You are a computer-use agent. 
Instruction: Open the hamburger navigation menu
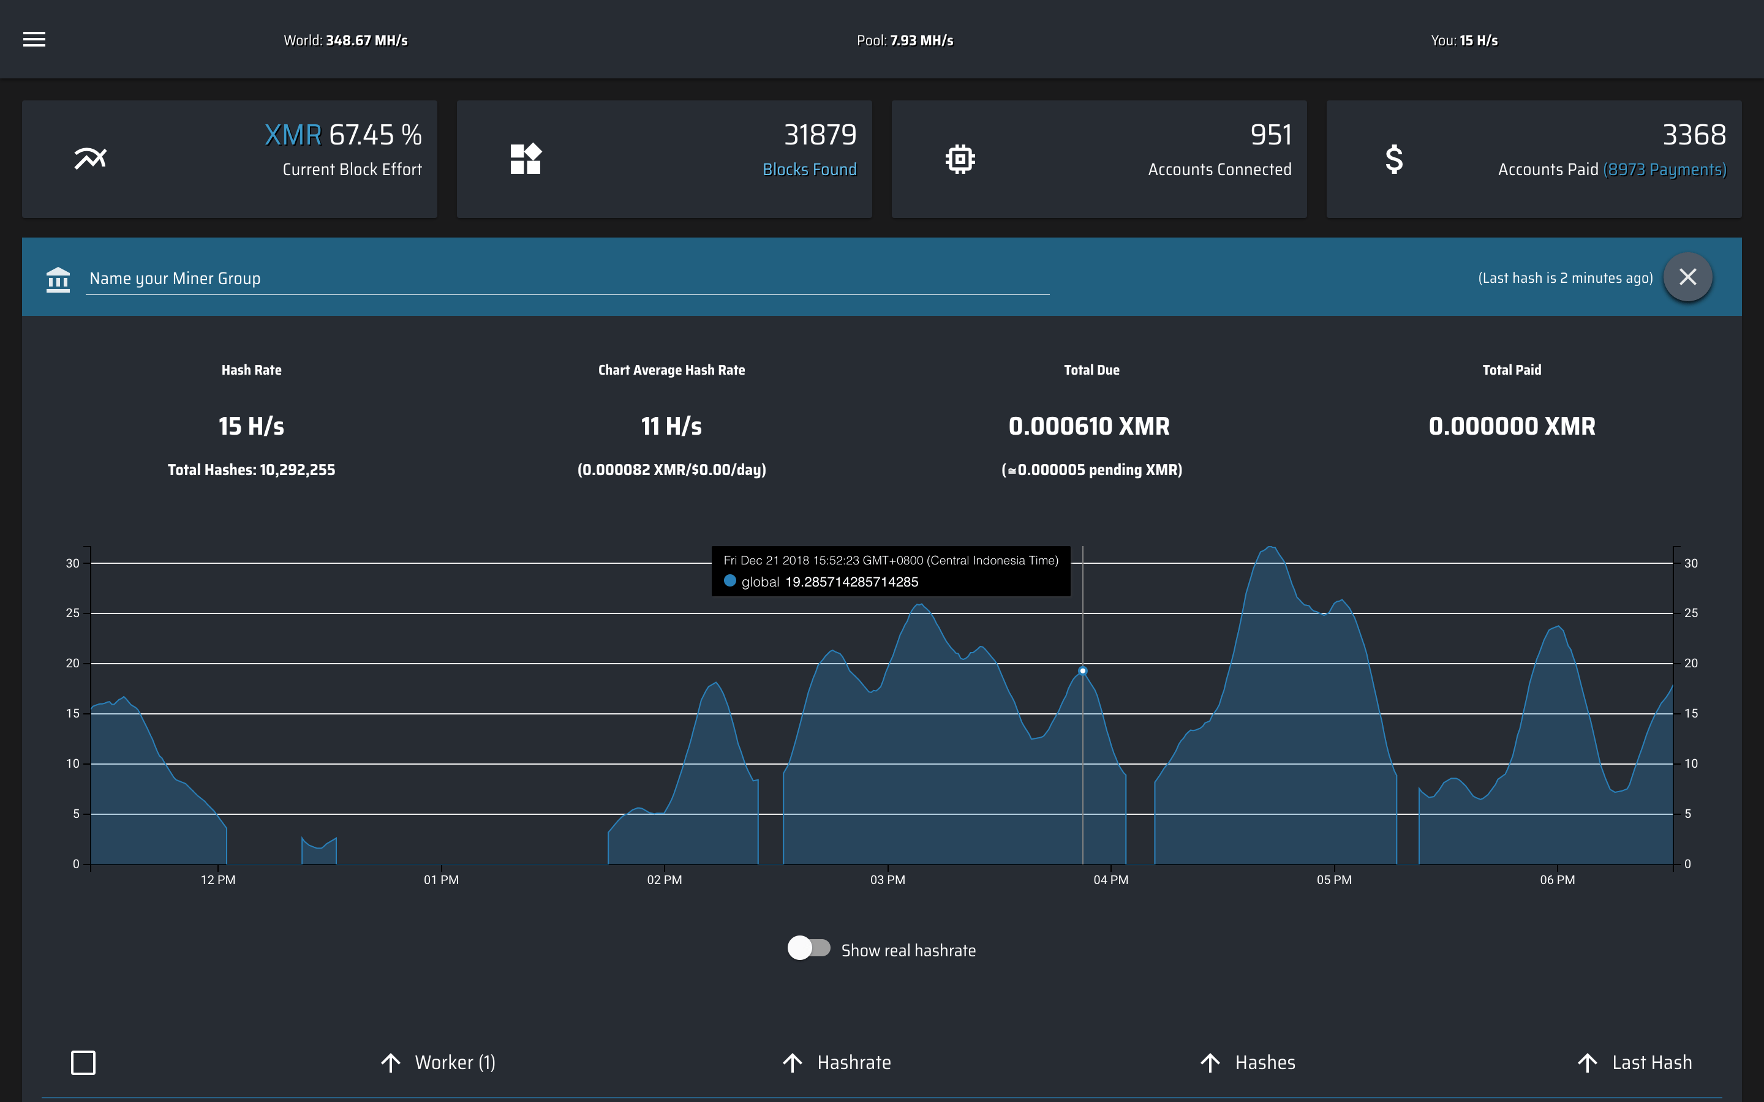(34, 39)
